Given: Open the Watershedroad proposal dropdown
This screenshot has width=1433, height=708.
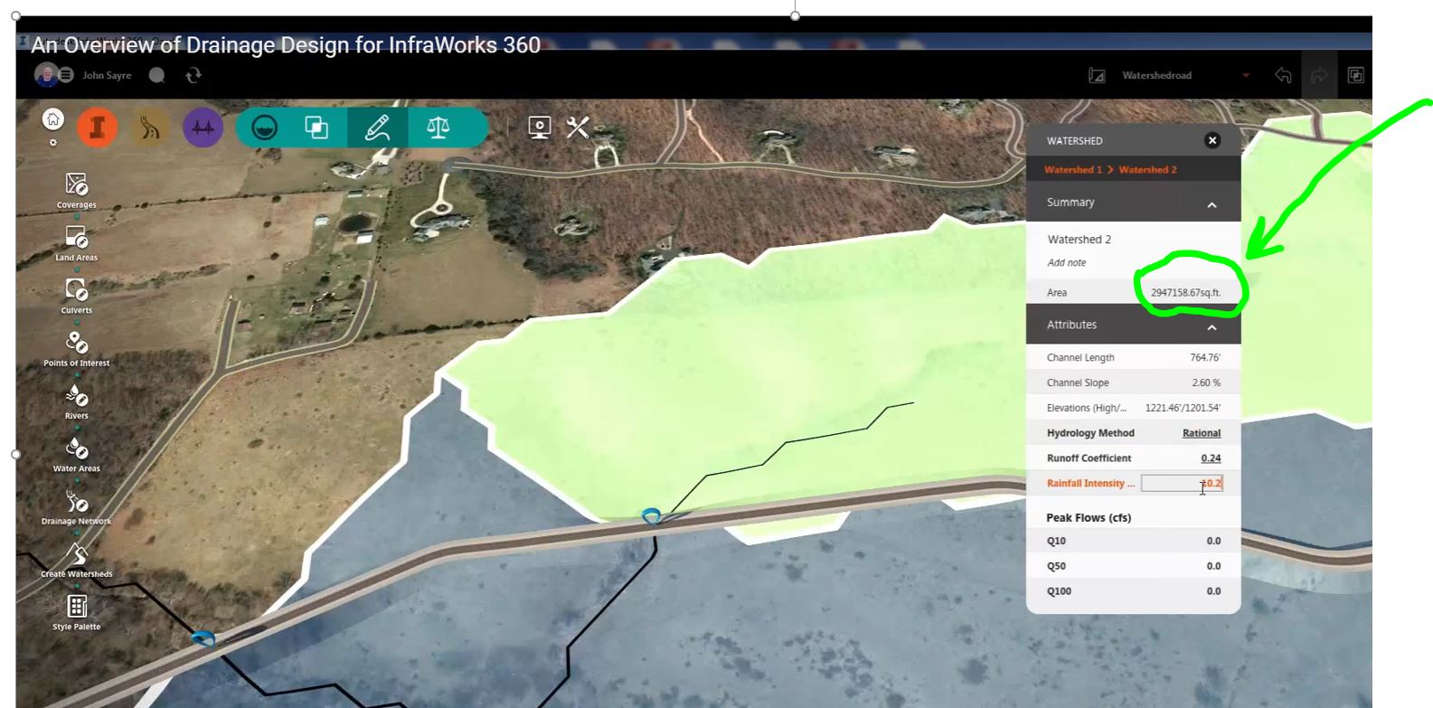Looking at the screenshot, I should click(1246, 75).
